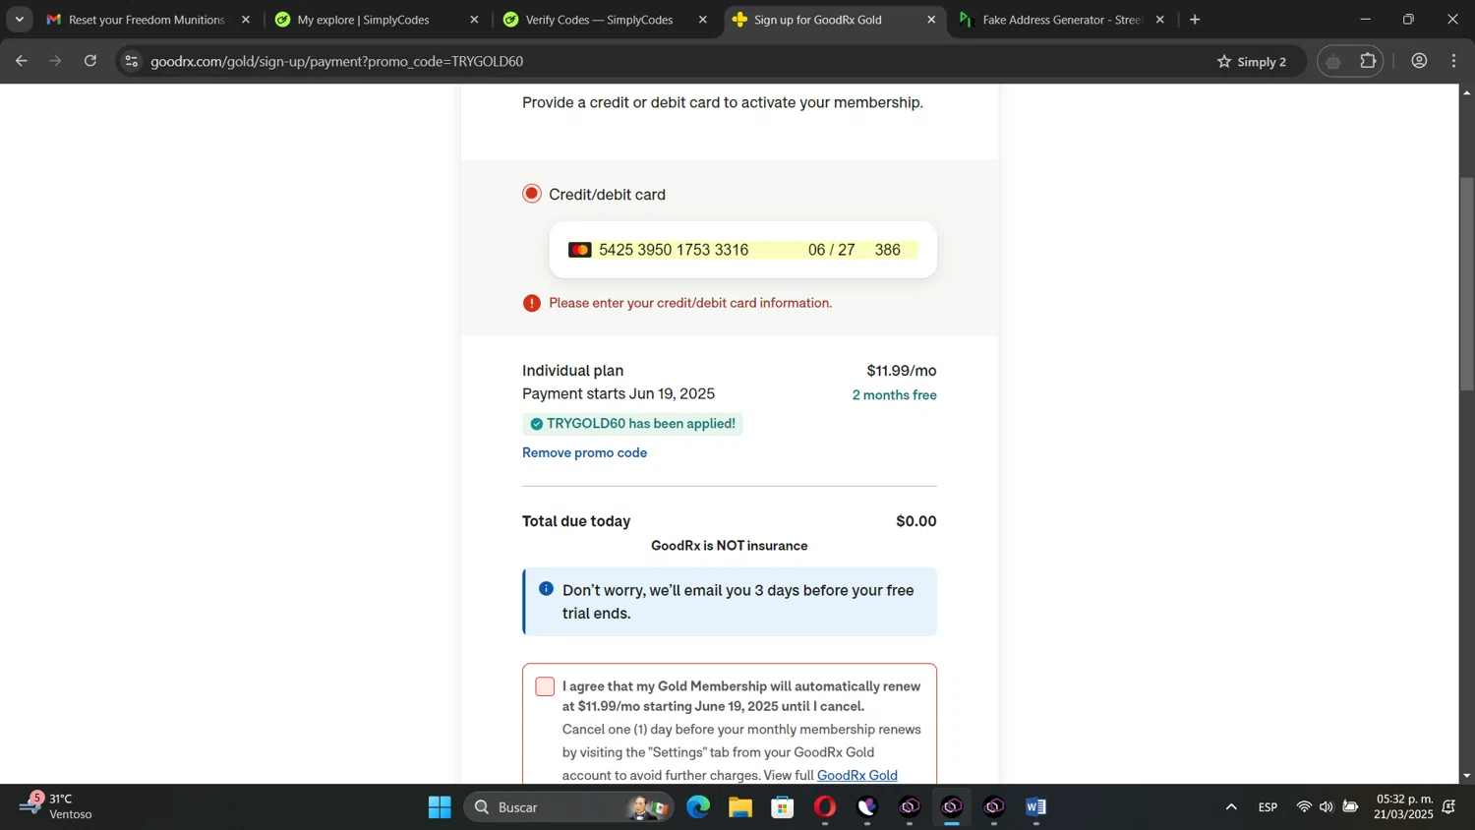Click the greyed extension icon left of the puzzle icon
The width and height of the screenshot is (1475, 830).
point(1333,61)
